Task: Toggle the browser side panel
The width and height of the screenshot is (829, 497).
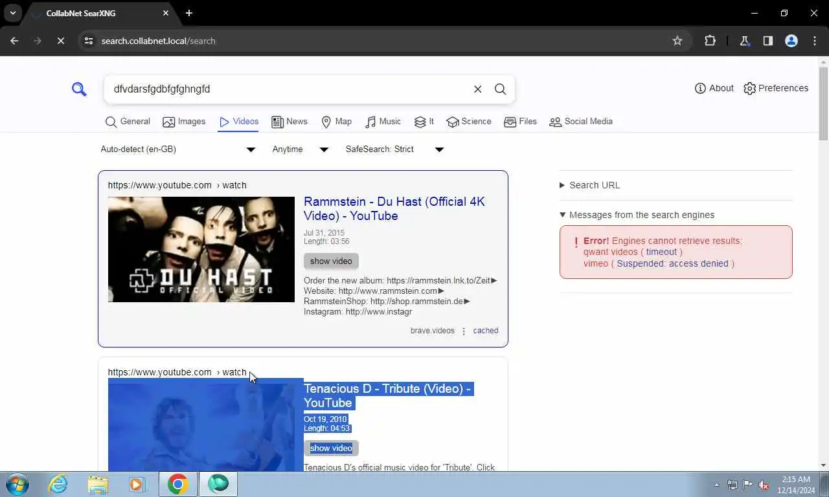Action: point(767,41)
